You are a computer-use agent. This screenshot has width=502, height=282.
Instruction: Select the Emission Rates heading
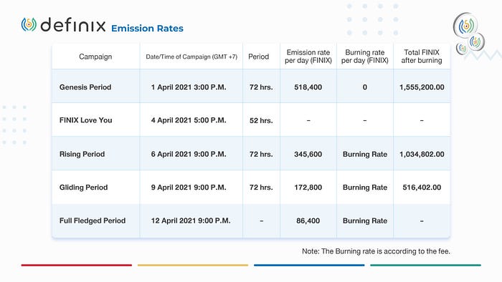point(147,29)
